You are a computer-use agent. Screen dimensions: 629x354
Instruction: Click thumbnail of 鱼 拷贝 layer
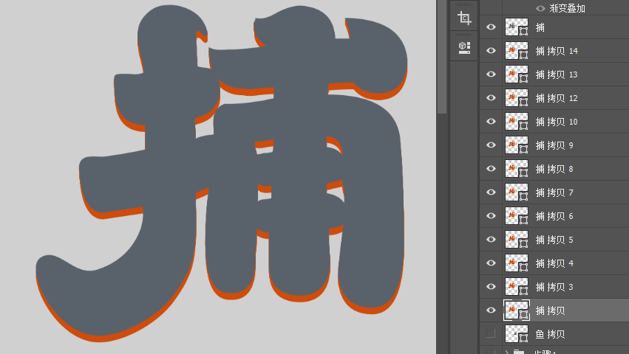pos(517,334)
